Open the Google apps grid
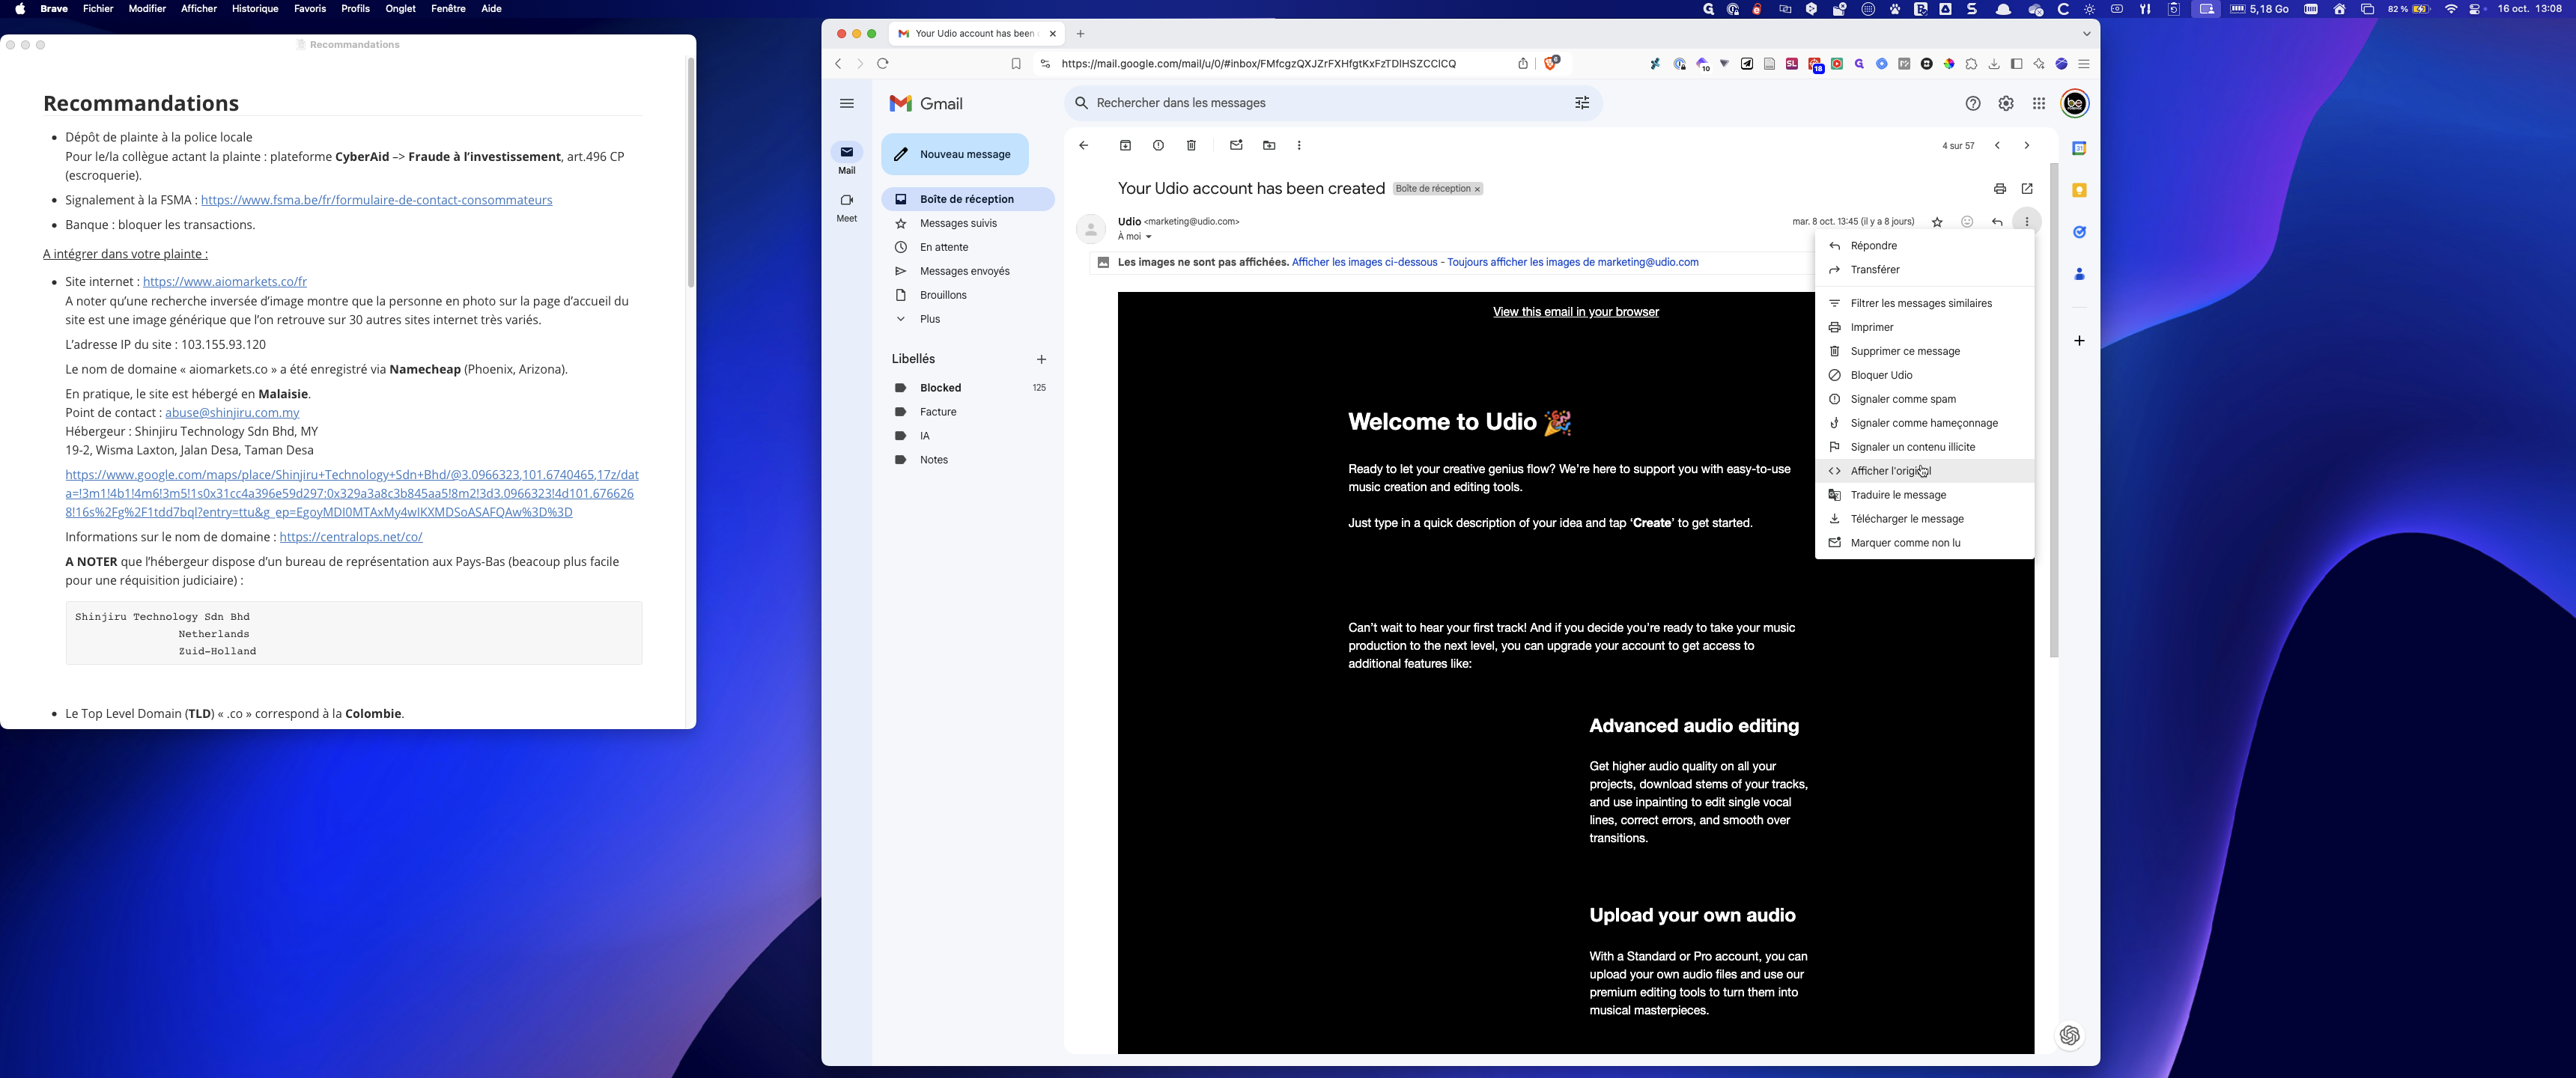The height and width of the screenshot is (1078, 2576). pyautogui.click(x=2039, y=104)
